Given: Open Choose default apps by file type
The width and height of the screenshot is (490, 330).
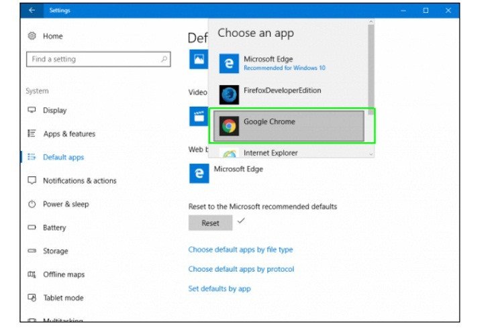Looking at the screenshot, I should click(240, 250).
